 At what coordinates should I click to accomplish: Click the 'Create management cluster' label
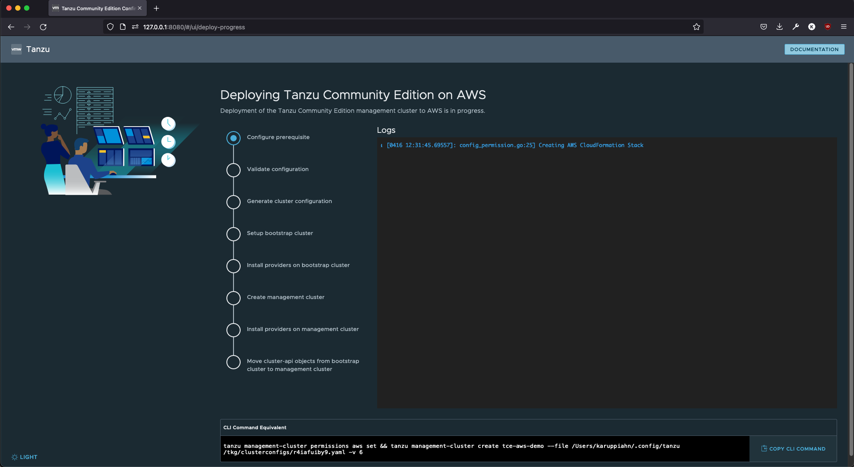(x=286, y=297)
